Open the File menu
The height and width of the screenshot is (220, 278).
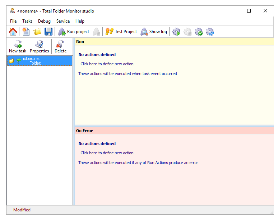coord(13,21)
